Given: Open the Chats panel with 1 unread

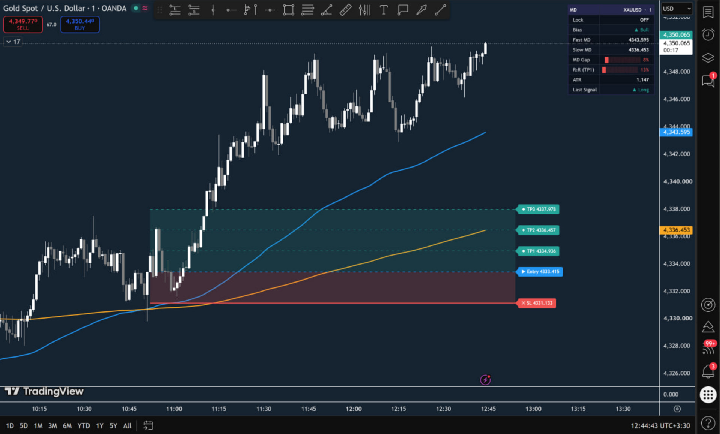Looking at the screenshot, I should pos(708,80).
